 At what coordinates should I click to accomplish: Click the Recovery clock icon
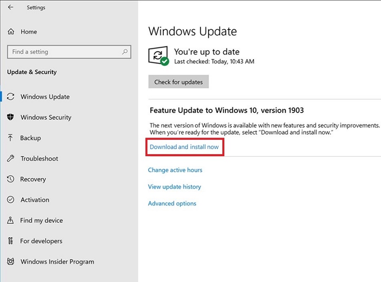[x=11, y=179]
